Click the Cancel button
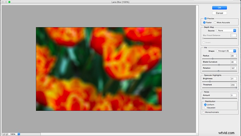 tap(219, 13)
